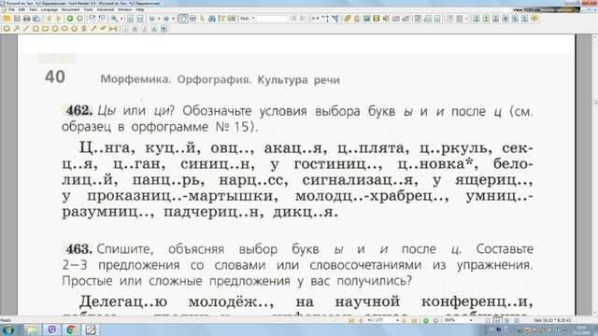The height and width of the screenshot is (336, 598).
Task: Click the page number field in status bar
Action: tap(380, 321)
